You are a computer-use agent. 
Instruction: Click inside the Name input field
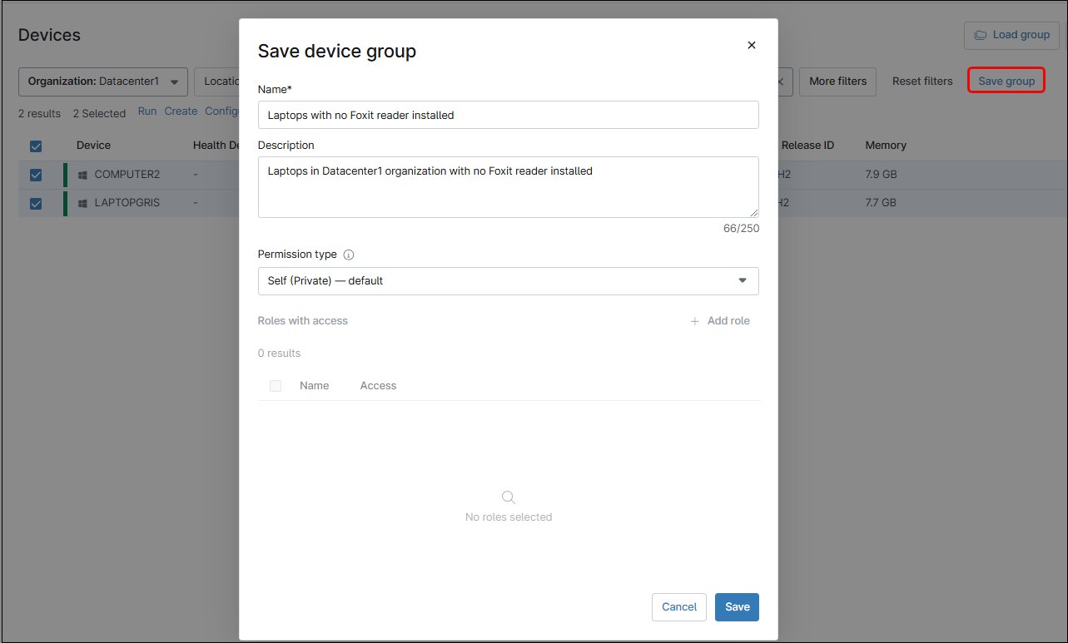pyautogui.click(x=508, y=115)
